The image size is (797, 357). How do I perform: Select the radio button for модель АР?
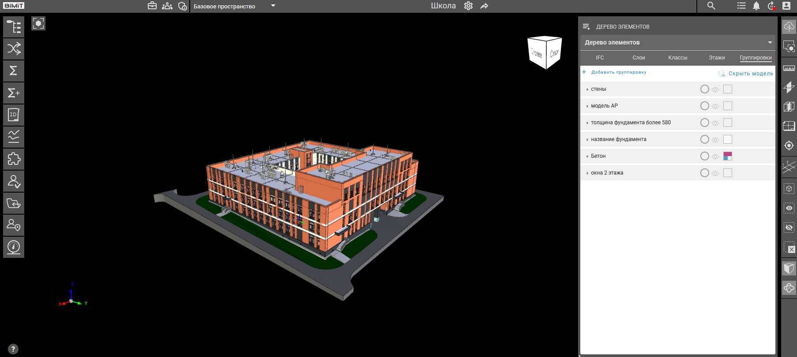[x=704, y=106]
